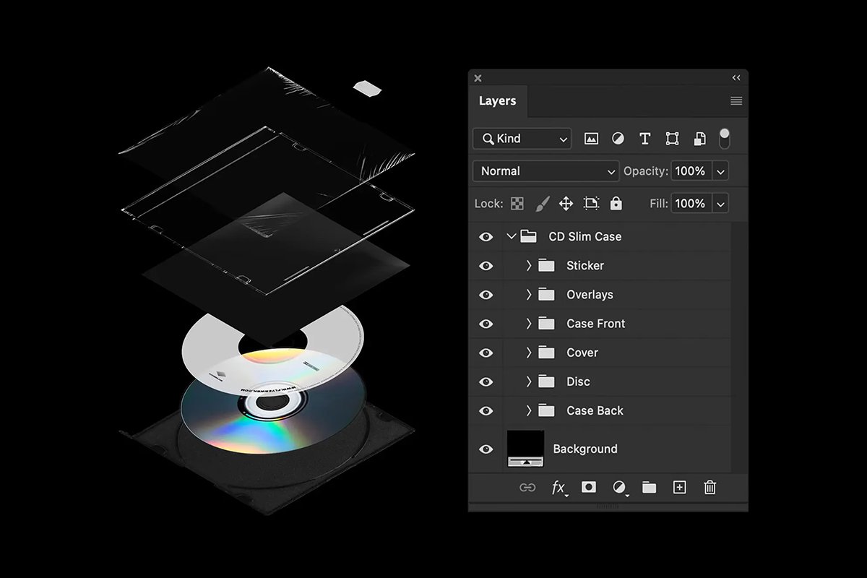
Task: Open the Normal blend mode dropdown
Action: pos(545,171)
